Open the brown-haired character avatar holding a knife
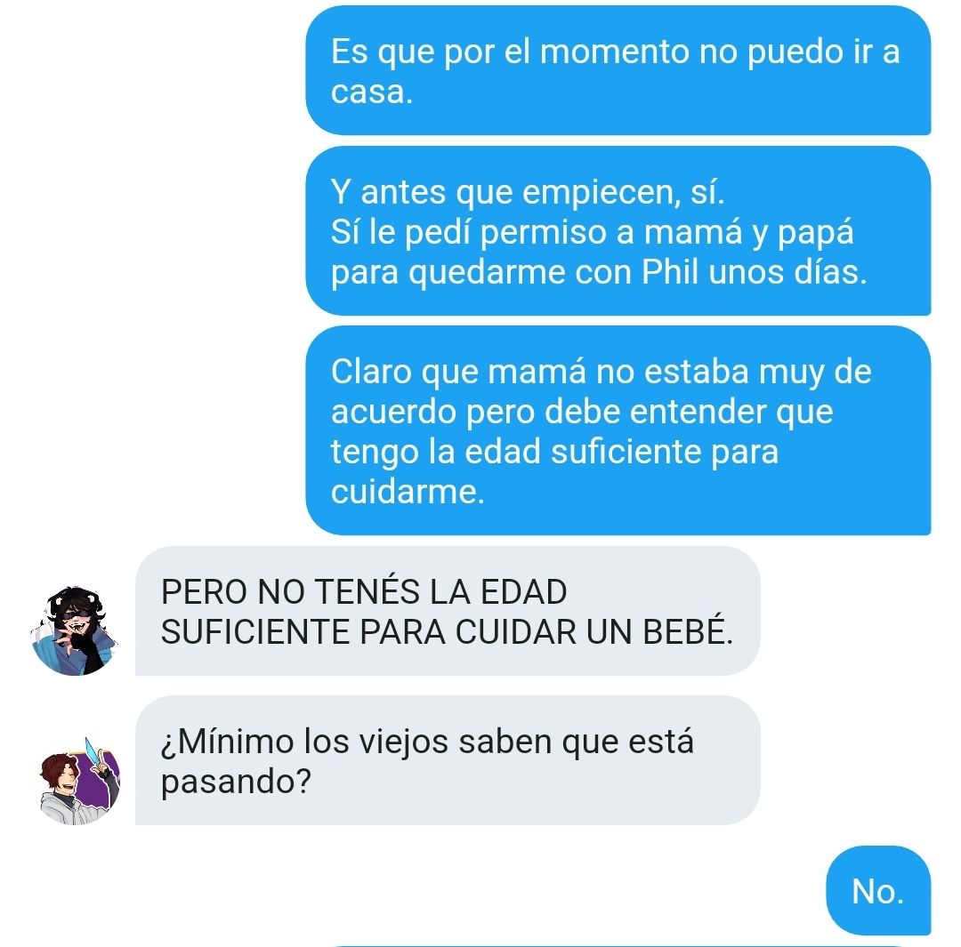 coord(78,781)
